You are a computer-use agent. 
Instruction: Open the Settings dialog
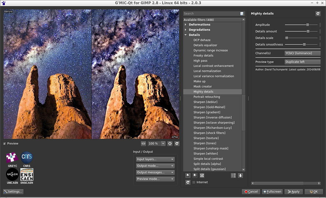click(13, 191)
